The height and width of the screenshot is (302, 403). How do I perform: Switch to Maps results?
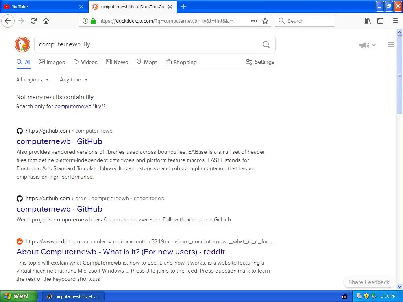coord(147,62)
